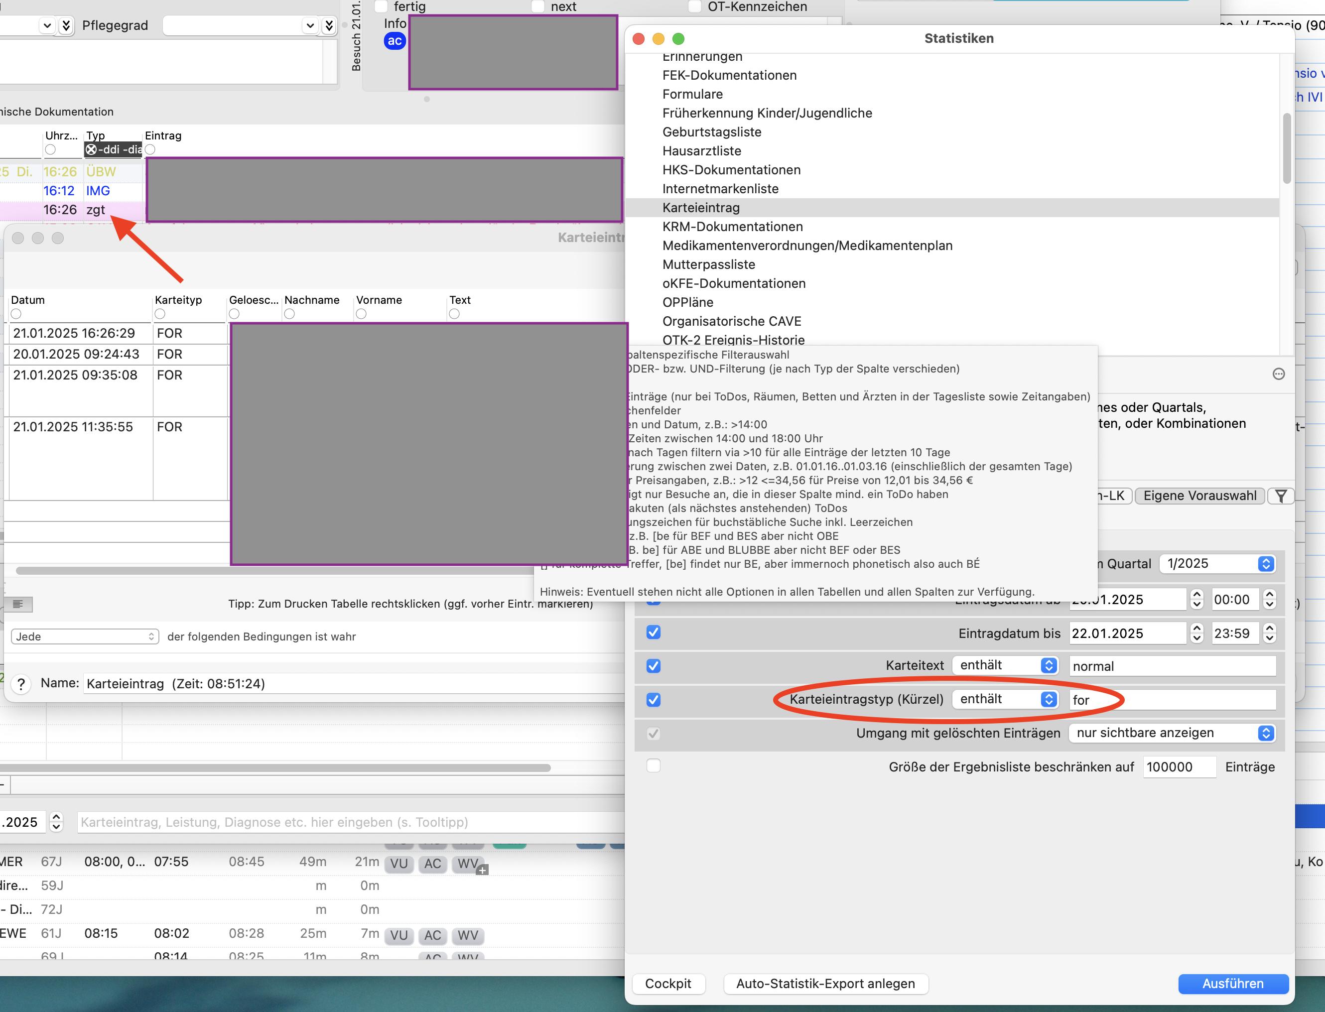Image resolution: width=1325 pixels, height=1012 pixels.
Task: Clear the '-ddi -dia' Typ filter
Action: (91, 149)
